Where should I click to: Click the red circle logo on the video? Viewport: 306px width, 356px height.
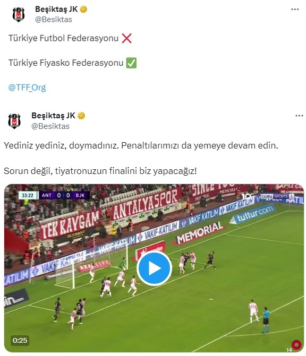296,345
